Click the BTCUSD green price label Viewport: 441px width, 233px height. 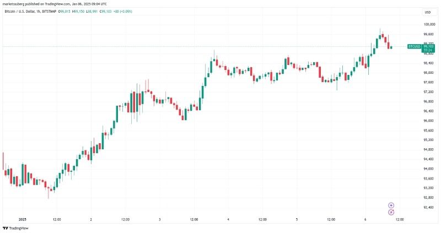414,46
